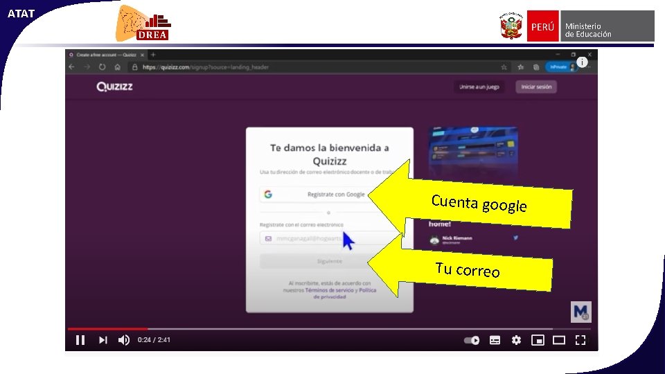Click 'Ministerio de Educación' text
The height and width of the screenshot is (374, 665).
[x=588, y=30]
